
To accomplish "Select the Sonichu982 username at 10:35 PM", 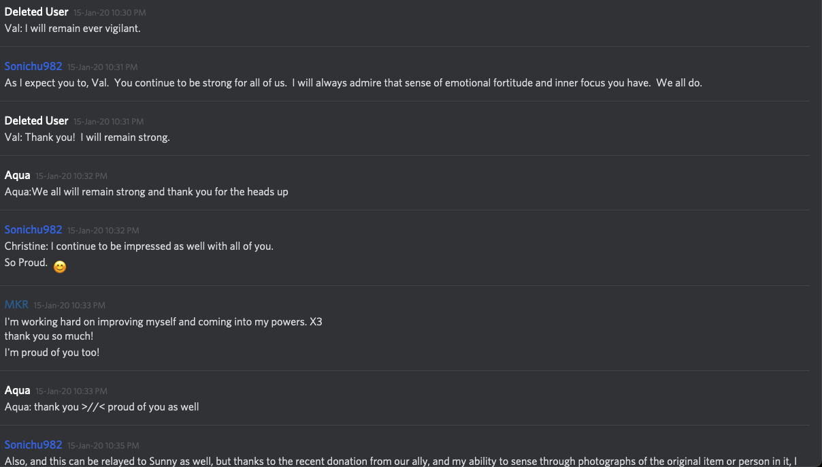I will coord(33,445).
